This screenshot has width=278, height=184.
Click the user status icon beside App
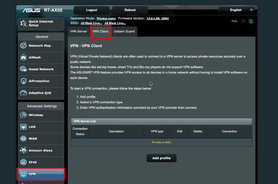[243, 21]
